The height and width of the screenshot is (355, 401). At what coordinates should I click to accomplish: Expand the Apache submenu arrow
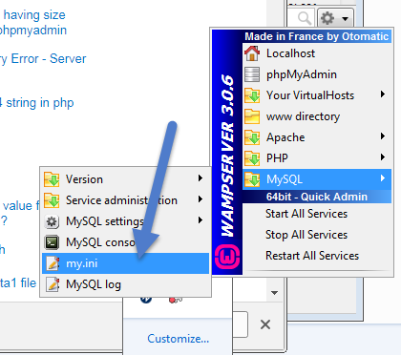(x=383, y=136)
